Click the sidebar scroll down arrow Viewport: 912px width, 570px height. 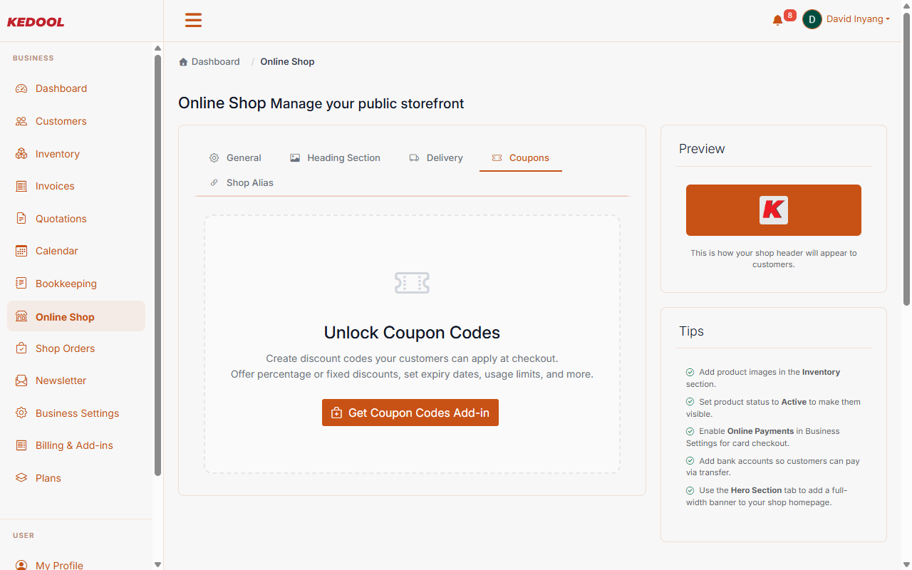tap(157, 564)
